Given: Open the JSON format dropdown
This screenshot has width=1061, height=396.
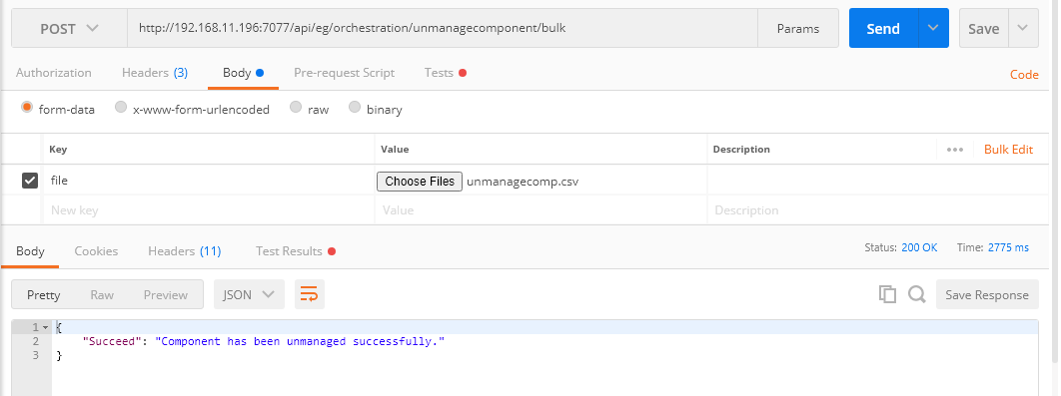Looking at the screenshot, I should click(249, 294).
